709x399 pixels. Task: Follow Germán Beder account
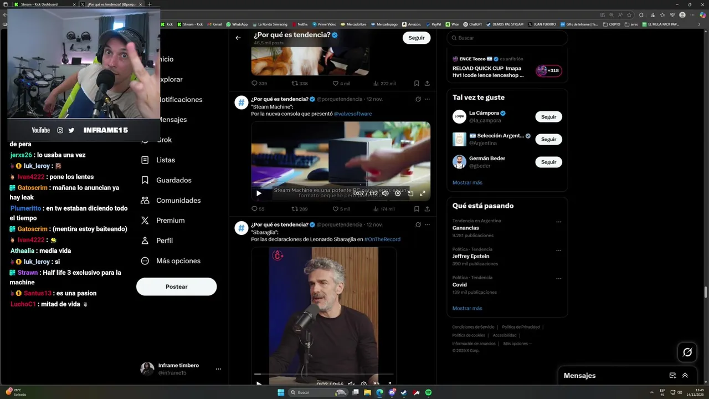[x=548, y=162]
